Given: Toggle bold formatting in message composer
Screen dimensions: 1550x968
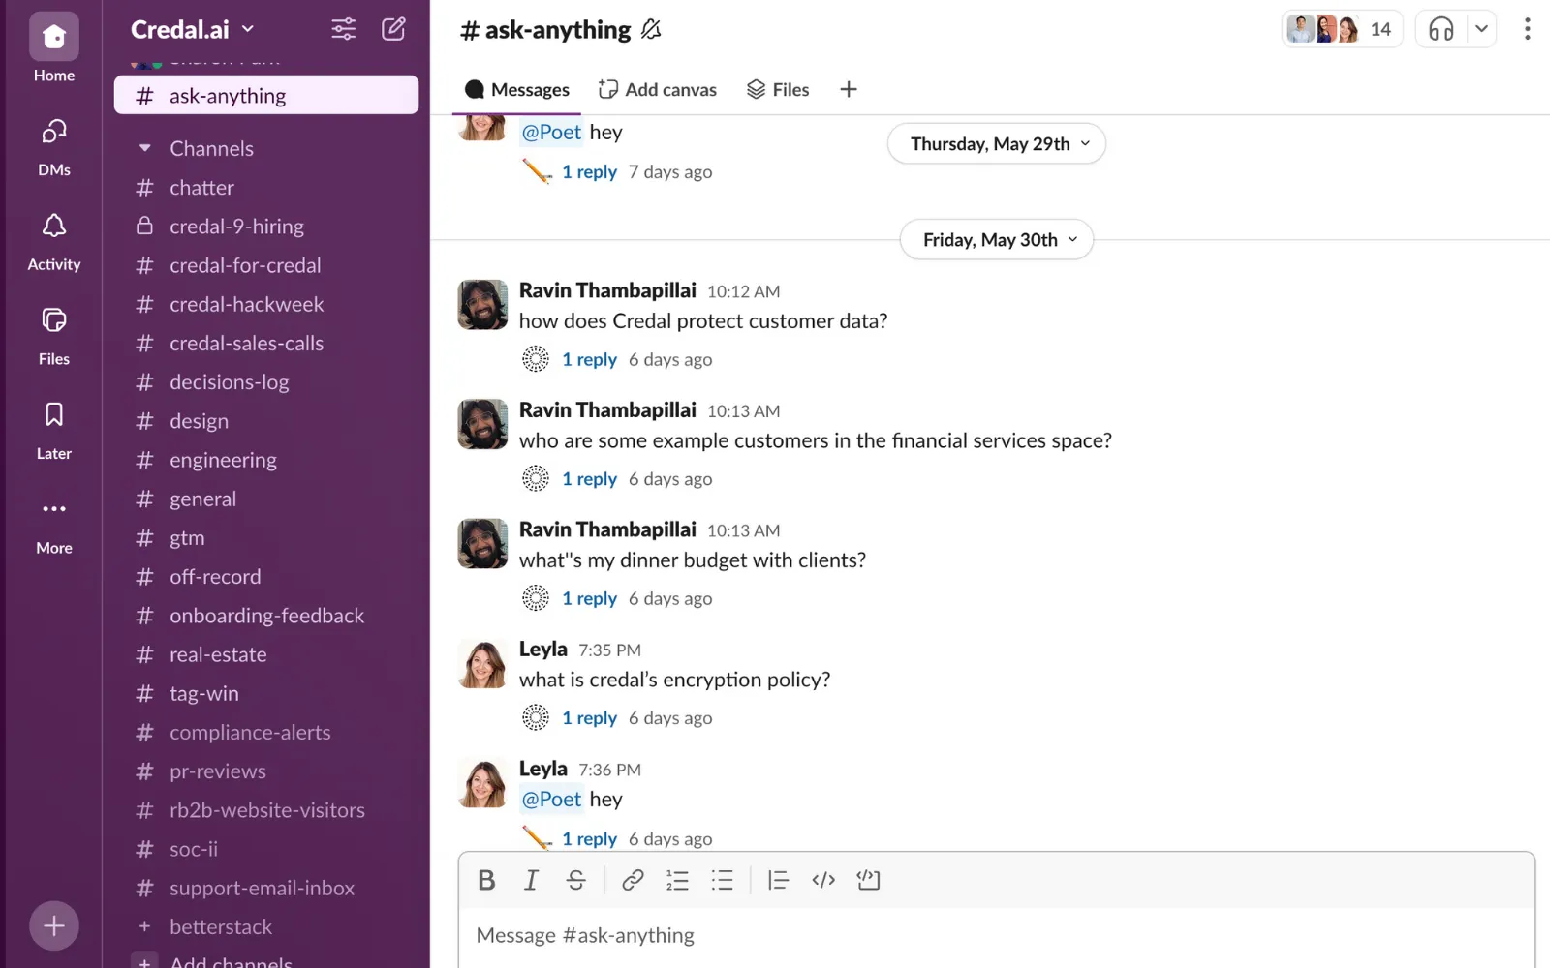Looking at the screenshot, I should (x=486, y=880).
